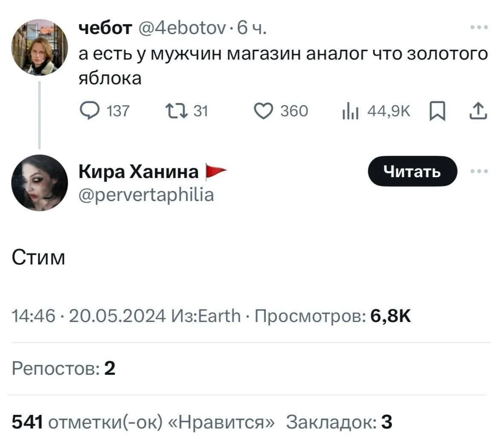Like the tweet with the heart icon
Image resolution: width=502 pixels, height=443 pixels.
(x=263, y=111)
